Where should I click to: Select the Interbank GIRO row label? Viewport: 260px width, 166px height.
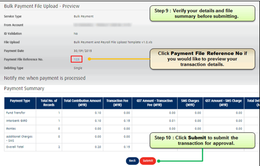click(16, 121)
